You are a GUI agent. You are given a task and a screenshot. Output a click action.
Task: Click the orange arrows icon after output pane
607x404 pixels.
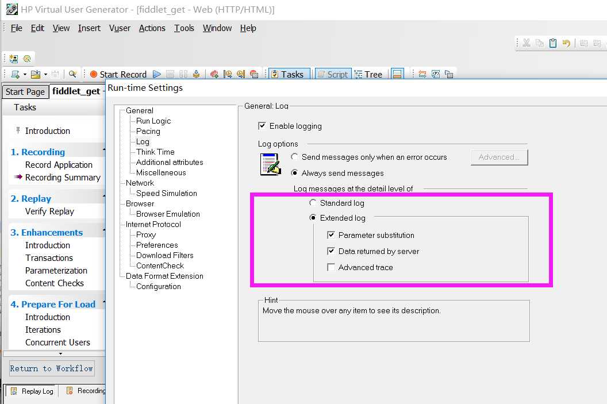pyautogui.click(x=422, y=74)
